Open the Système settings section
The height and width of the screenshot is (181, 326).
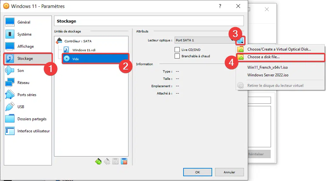coord(28,34)
